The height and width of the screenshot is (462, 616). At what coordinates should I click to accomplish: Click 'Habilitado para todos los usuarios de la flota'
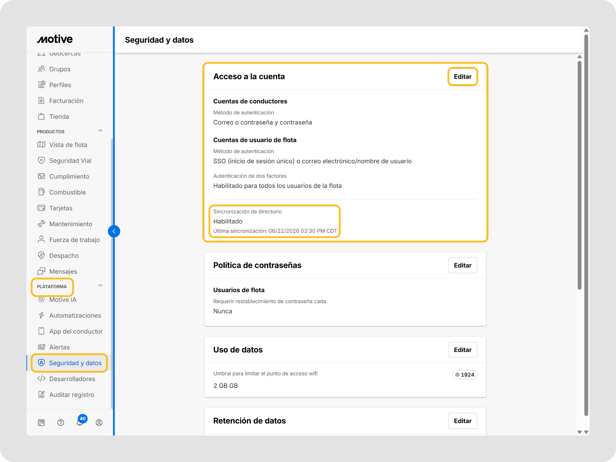pos(277,186)
